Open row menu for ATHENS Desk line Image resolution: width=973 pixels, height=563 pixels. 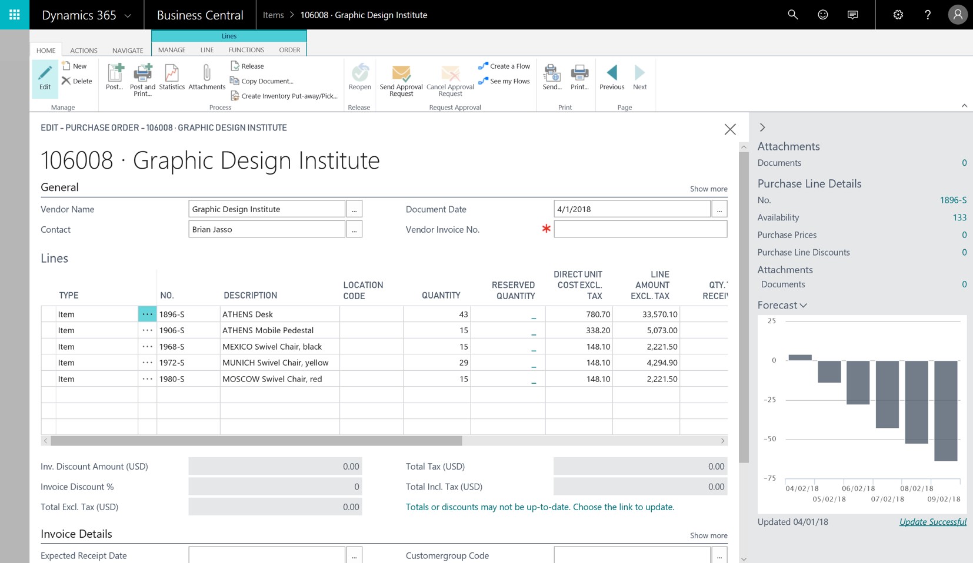coord(147,314)
